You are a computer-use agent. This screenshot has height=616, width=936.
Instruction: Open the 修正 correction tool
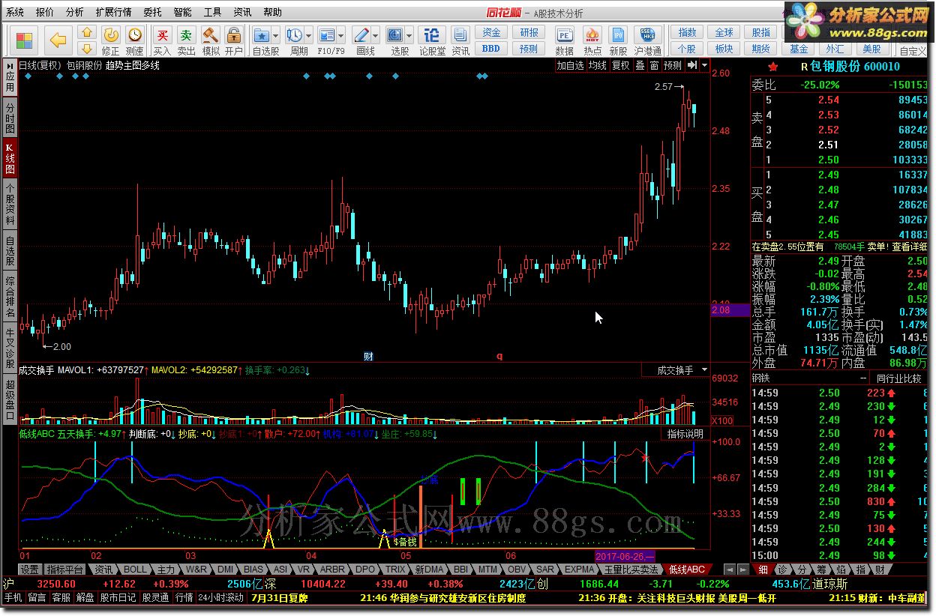pyautogui.click(x=110, y=40)
